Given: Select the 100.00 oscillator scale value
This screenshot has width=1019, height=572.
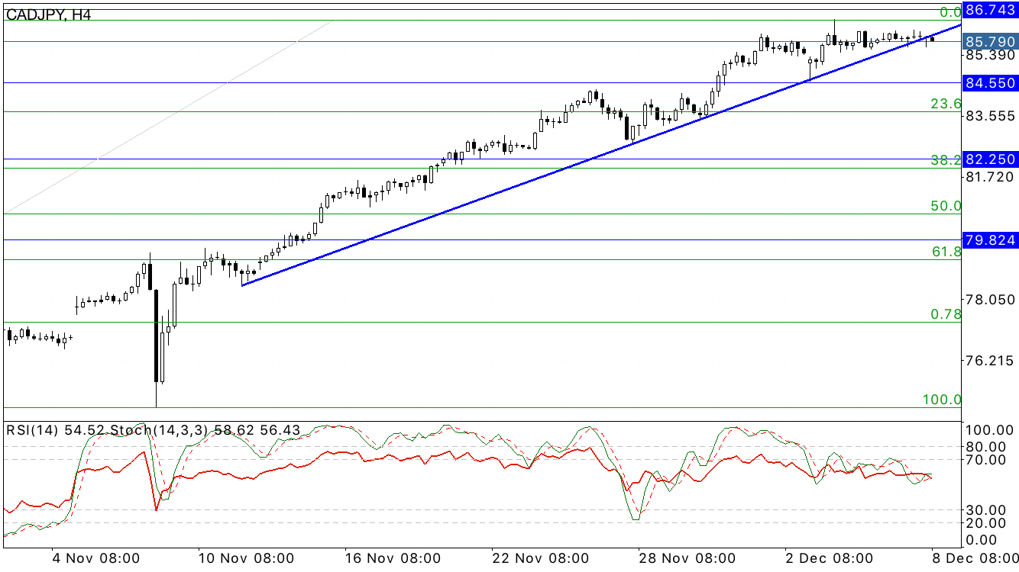Looking at the screenshot, I should coord(990,429).
